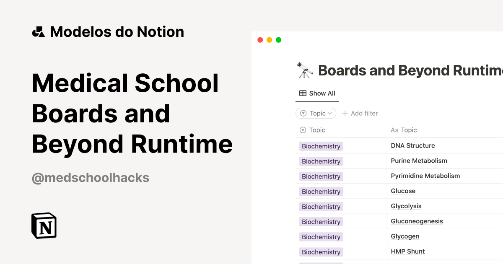Select the Notion N icon below the handle
The image size is (503, 264).
[x=44, y=225]
